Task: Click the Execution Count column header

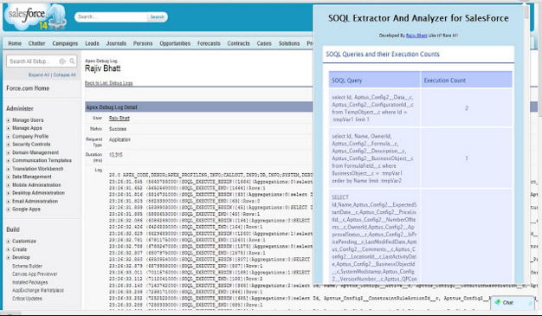Action: 467,81
